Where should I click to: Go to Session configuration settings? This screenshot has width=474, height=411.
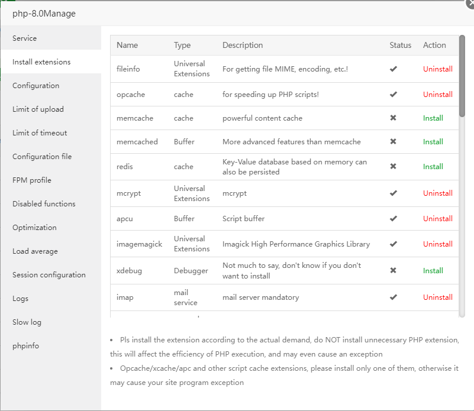click(x=49, y=275)
